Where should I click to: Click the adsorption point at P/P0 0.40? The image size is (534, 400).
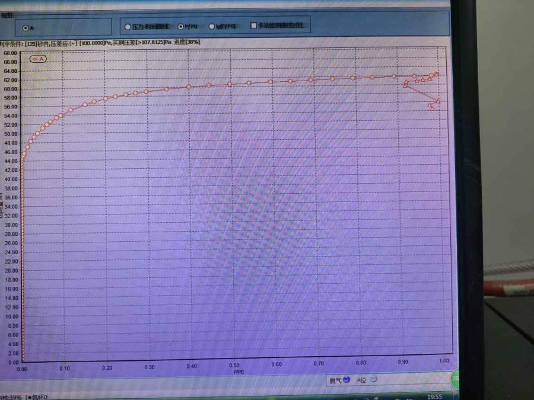pyautogui.click(x=189, y=87)
